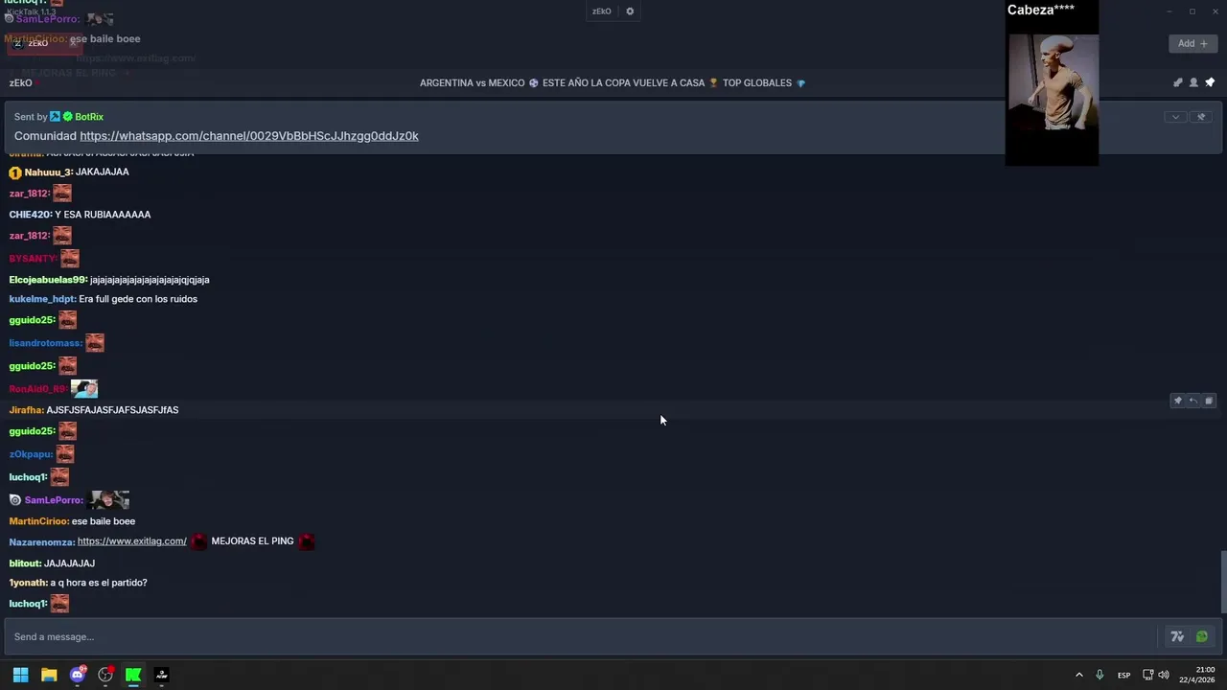Image resolution: width=1227 pixels, height=690 pixels.
Task: Click the Elcojeabuelas99 username
Action: tap(49, 280)
